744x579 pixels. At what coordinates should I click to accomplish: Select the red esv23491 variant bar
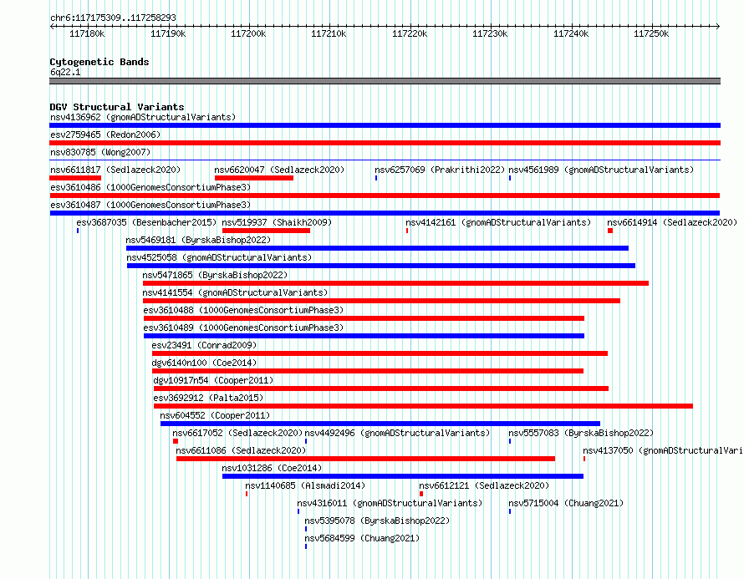(x=380, y=353)
